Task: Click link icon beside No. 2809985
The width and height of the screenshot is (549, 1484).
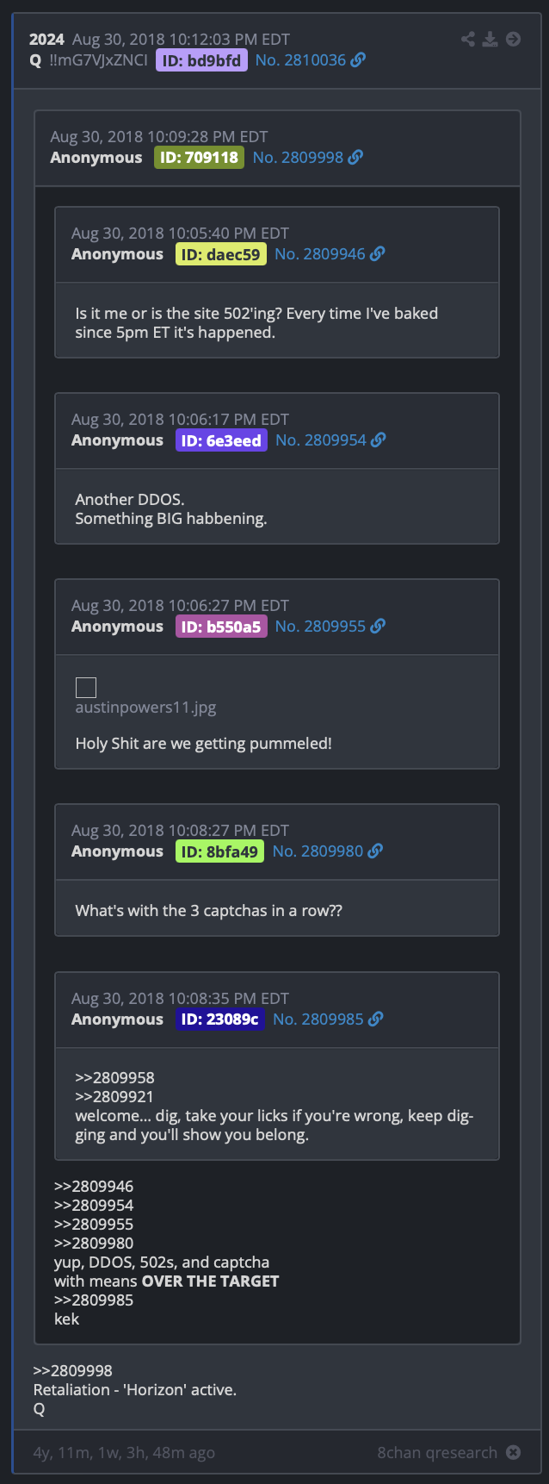Action: tap(375, 1019)
